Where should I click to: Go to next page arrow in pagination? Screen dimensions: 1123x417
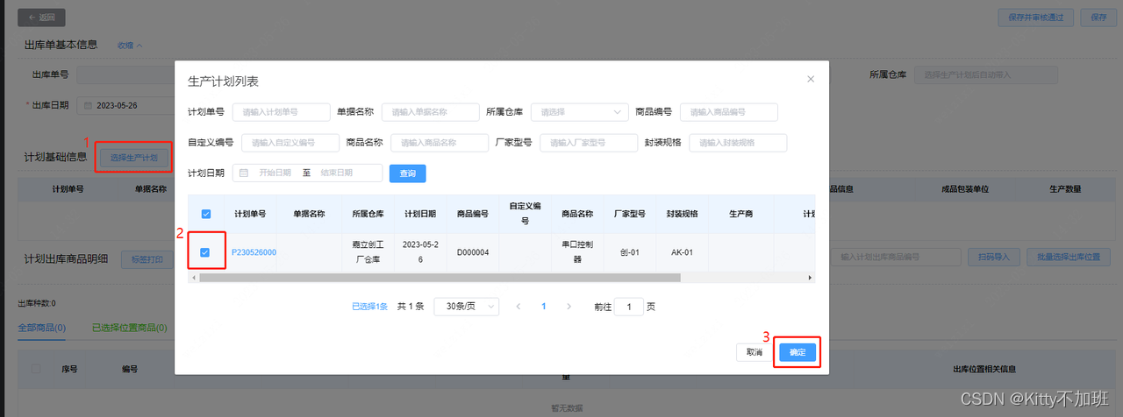click(569, 307)
